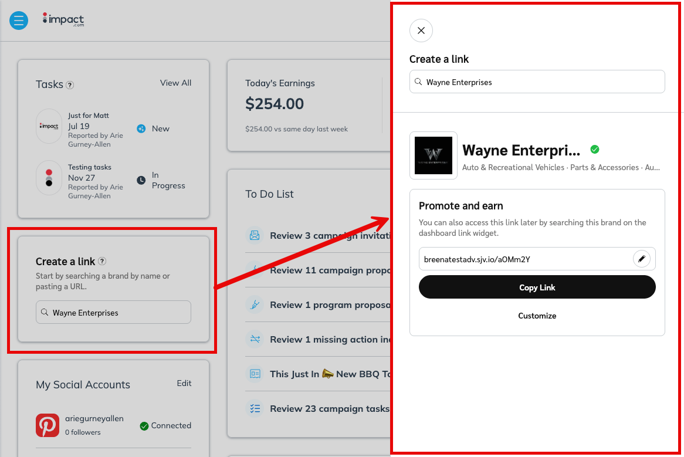
Task: Click the Tasks help question mark icon
Action: pos(70,85)
